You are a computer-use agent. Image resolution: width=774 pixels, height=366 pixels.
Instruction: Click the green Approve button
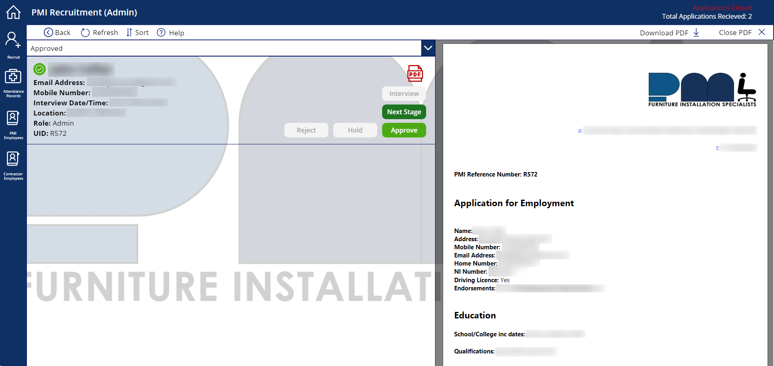404,130
